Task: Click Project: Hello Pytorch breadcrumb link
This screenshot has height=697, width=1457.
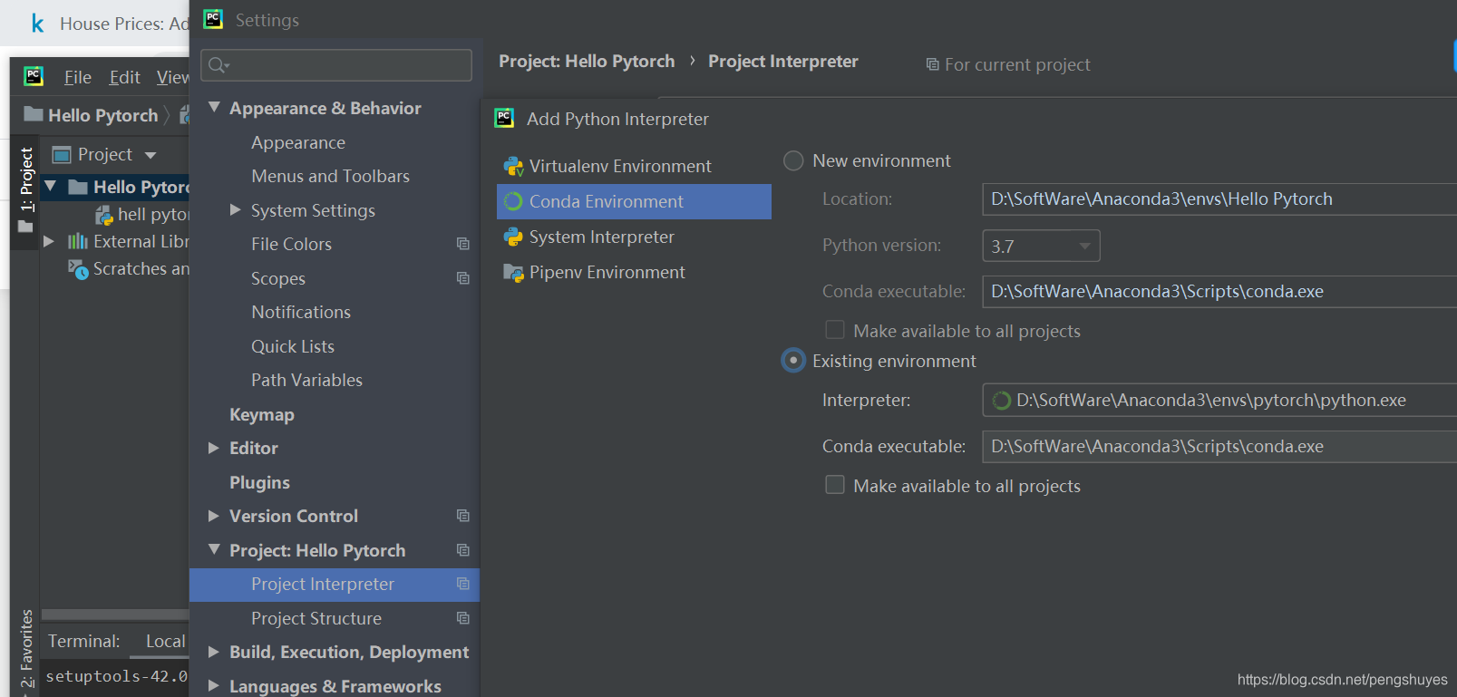Action: coord(587,61)
